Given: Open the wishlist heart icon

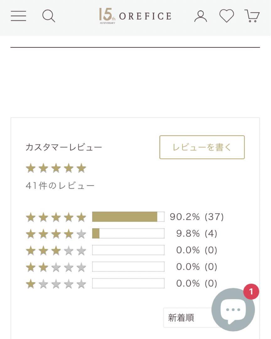Looking at the screenshot, I should (x=226, y=16).
